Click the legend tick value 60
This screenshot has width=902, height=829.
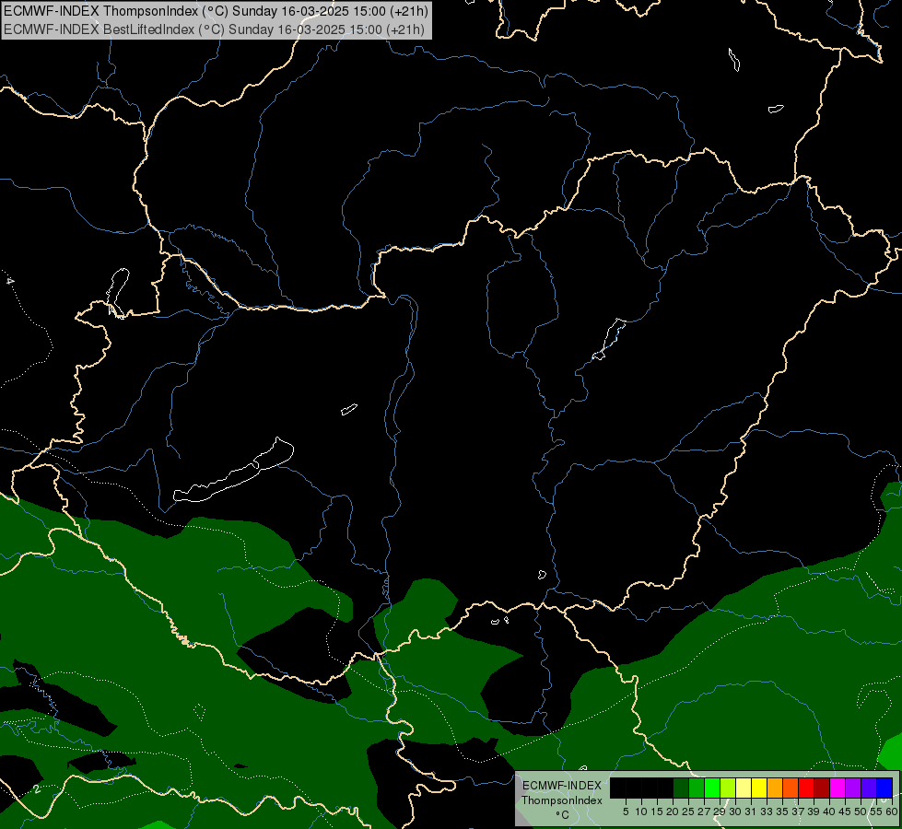point(892,811)
